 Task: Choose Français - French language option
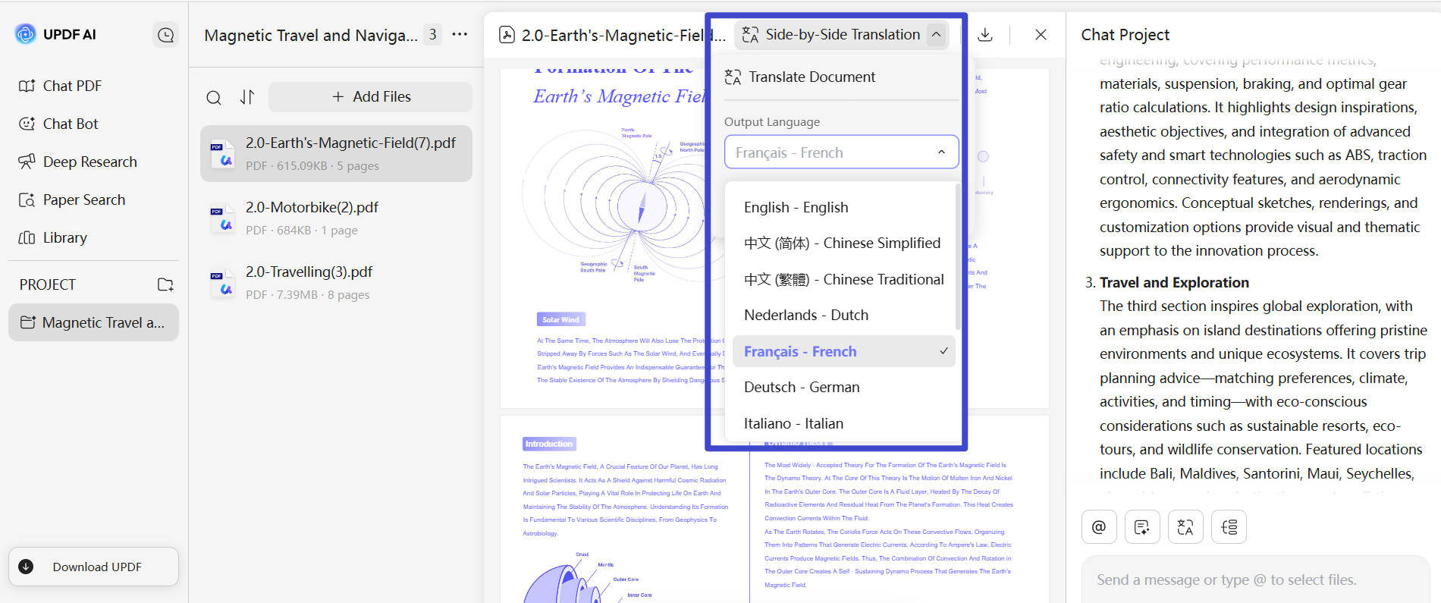click(843, 352)
